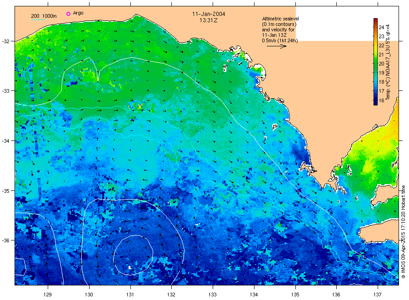This screenshot has height=300, width=409.
Task: Click the magenta Argo circle marker
Action: tap(68, 14)
